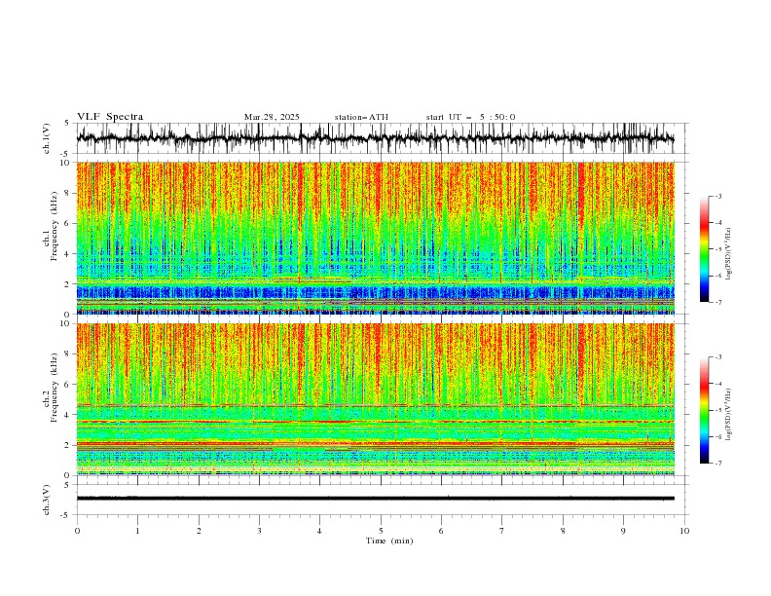Click the "ch.1(V)" waveform axis label
Viewport: 771px width, 596px height.
coord(47,138)
